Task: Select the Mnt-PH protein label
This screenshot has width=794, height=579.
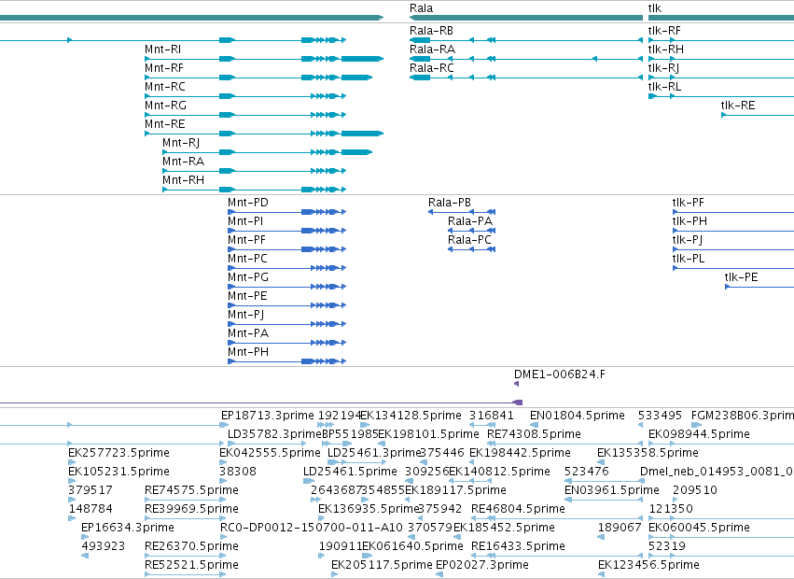Action: 248,352
